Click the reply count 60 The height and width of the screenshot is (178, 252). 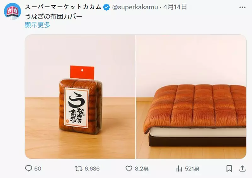click(x=38, y=169)
